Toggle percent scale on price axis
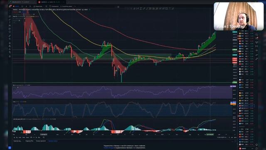Viewport: 266px width, 150px height. point(229,137)
